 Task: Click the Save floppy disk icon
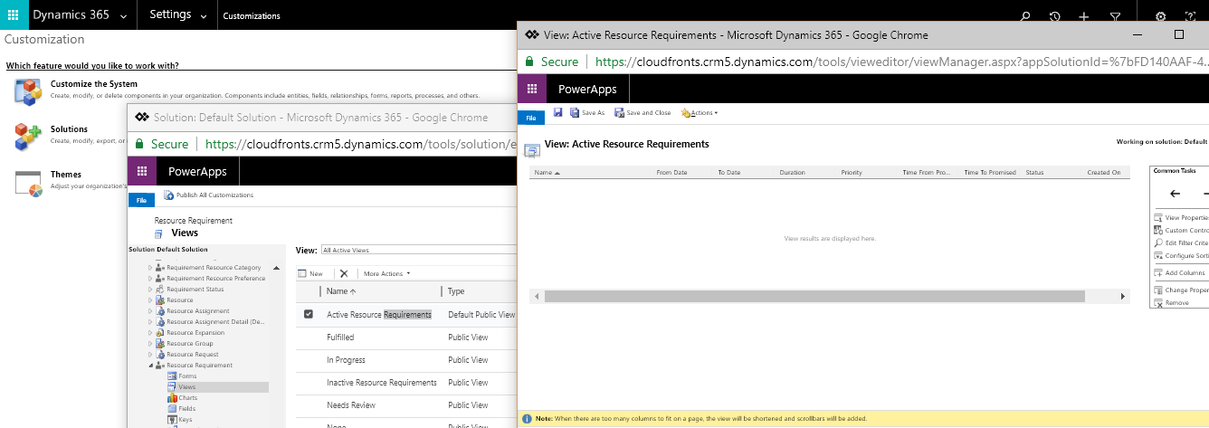558,112
